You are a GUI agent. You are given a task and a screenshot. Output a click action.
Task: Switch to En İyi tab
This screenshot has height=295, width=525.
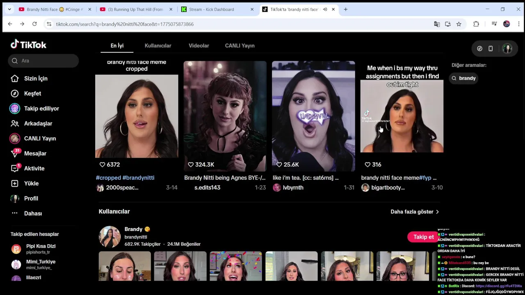click(117, 45)
